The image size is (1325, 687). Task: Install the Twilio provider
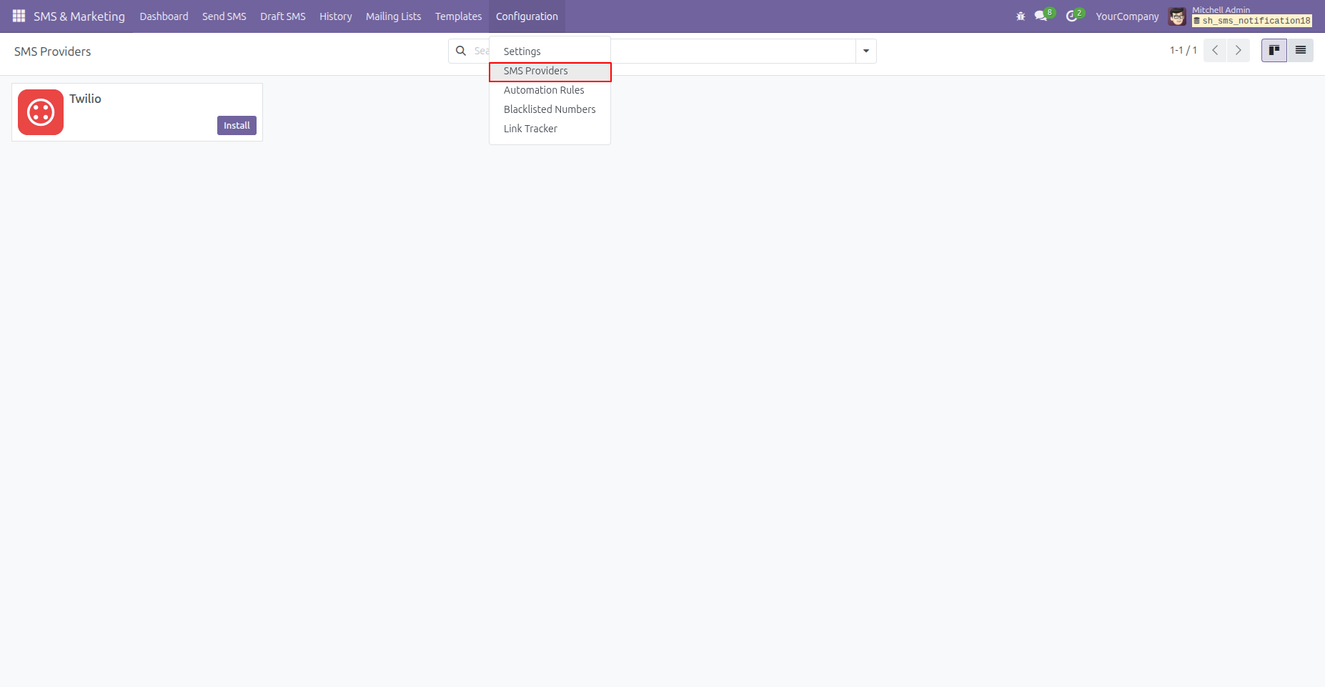tap(237, 125)
